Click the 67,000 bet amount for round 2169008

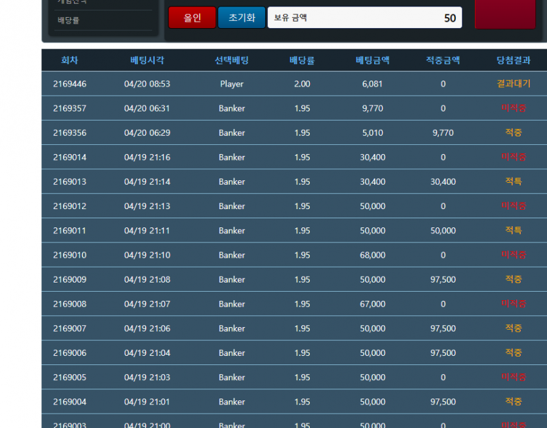pyautogui.click(x=372, y=304)
